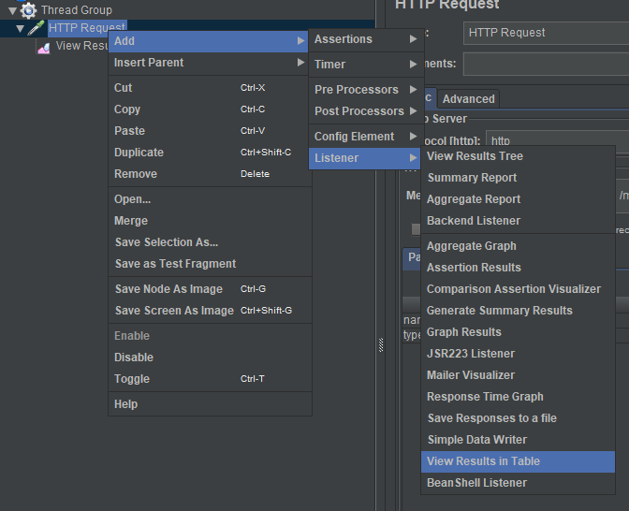
Task: Add a Graph Results listener
Action: pos(518,332)
